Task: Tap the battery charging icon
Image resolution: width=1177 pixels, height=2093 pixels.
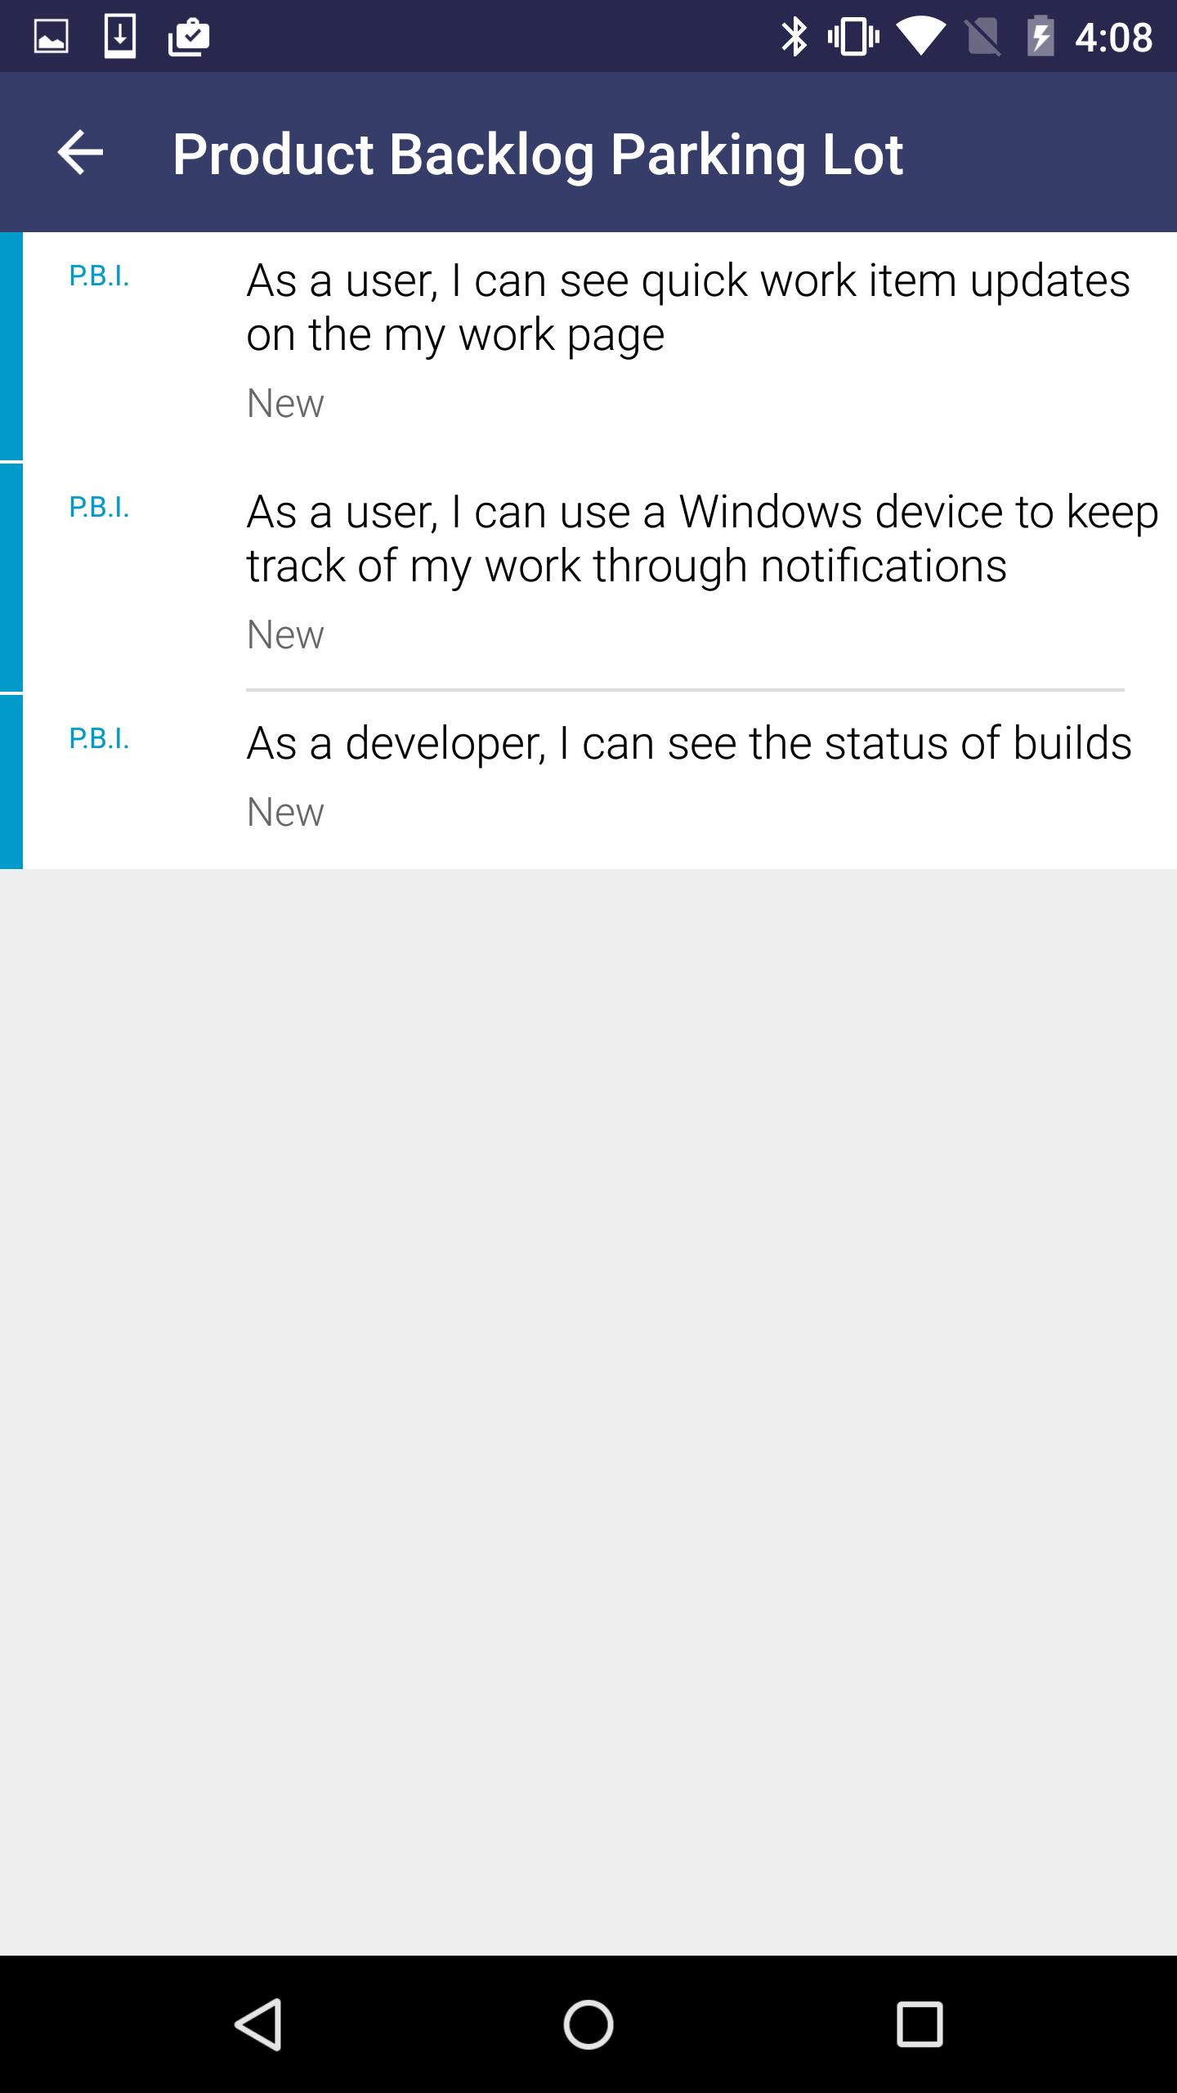Action: click(x=1040, y=37)
